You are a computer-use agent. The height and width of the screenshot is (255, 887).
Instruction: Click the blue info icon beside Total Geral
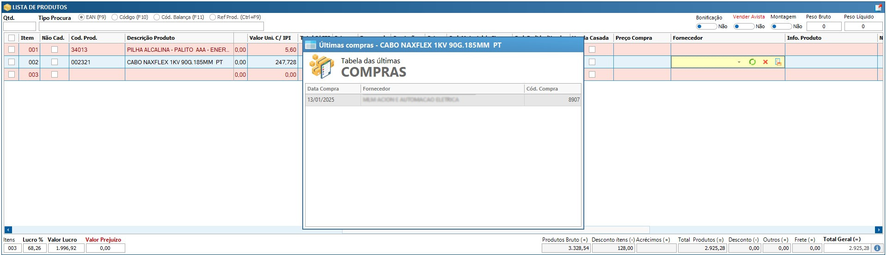pos(877,248)
